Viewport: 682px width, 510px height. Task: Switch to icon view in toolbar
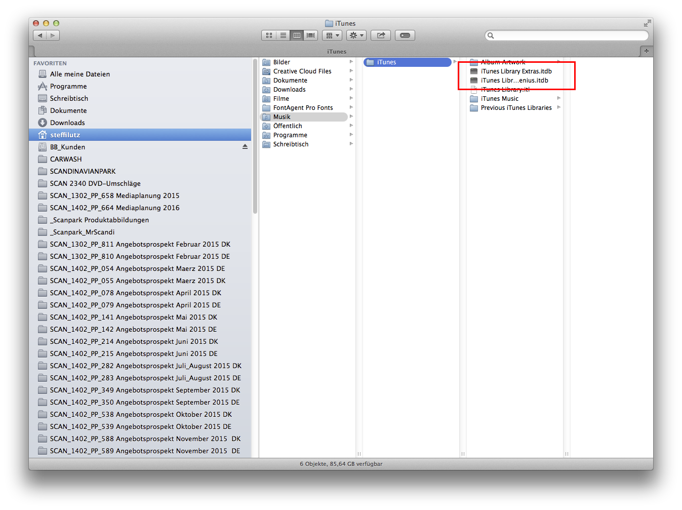tap(269, 35)
